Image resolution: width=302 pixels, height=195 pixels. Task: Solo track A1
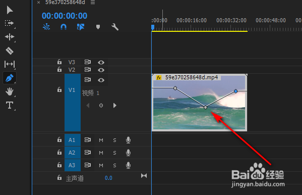pos(114,140)
